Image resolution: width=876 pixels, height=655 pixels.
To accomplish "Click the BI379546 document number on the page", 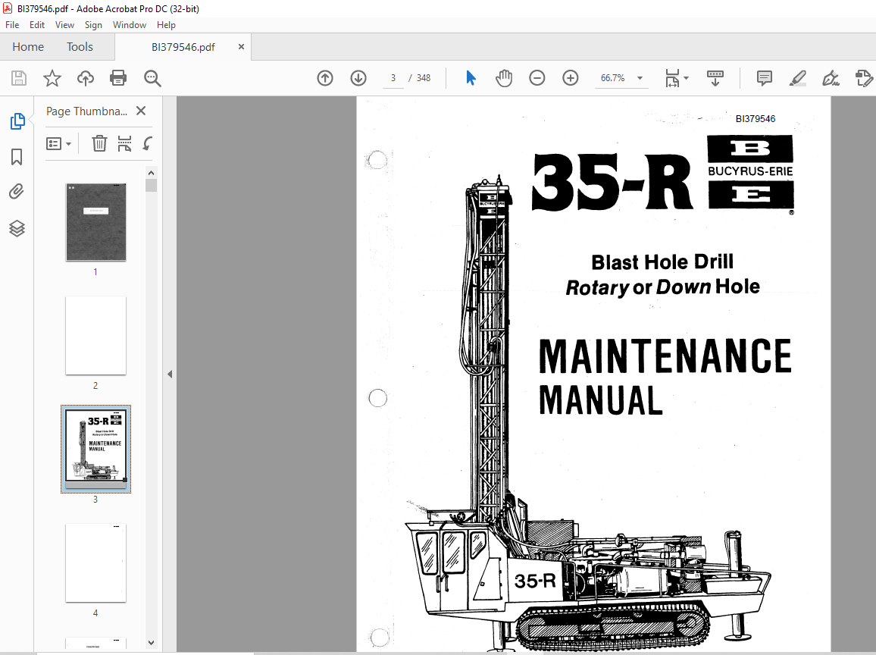I will point(756,118).
